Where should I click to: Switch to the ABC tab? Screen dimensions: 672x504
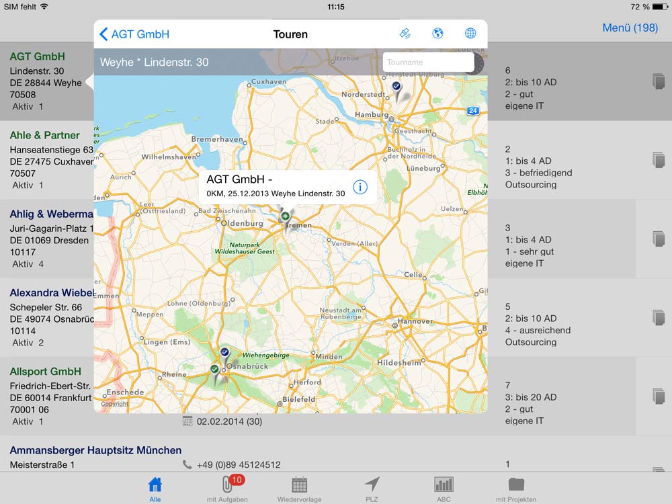point(444,489)
